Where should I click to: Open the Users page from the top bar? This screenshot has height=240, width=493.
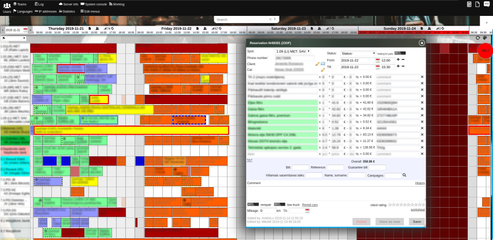point(7,8)
